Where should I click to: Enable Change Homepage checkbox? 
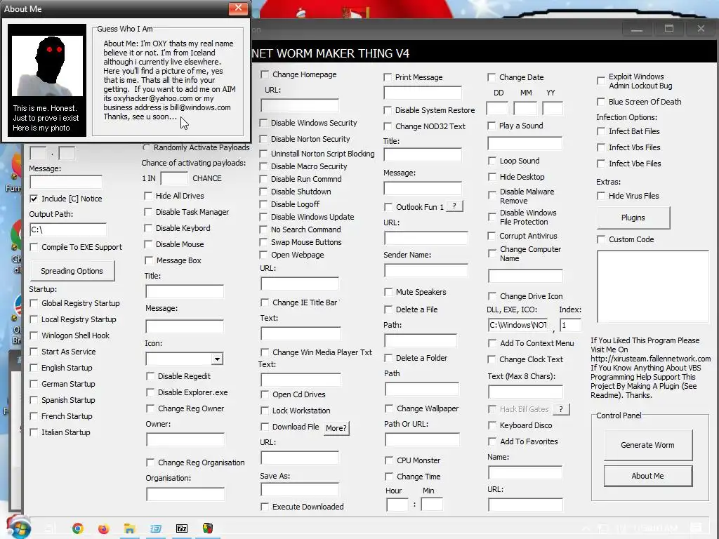[x=265, y=74]
